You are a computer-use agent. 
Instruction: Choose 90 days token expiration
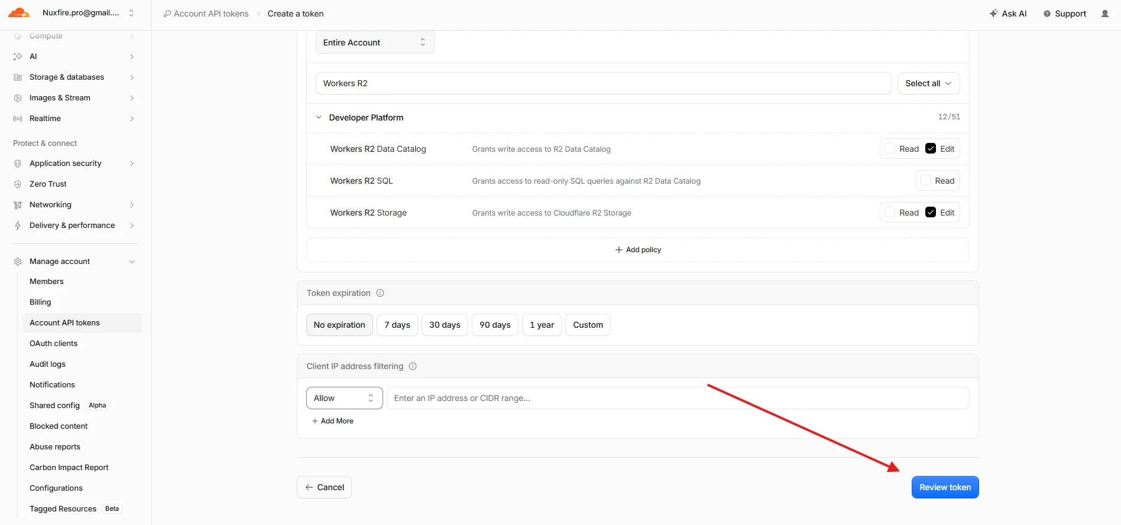(495, 325)
